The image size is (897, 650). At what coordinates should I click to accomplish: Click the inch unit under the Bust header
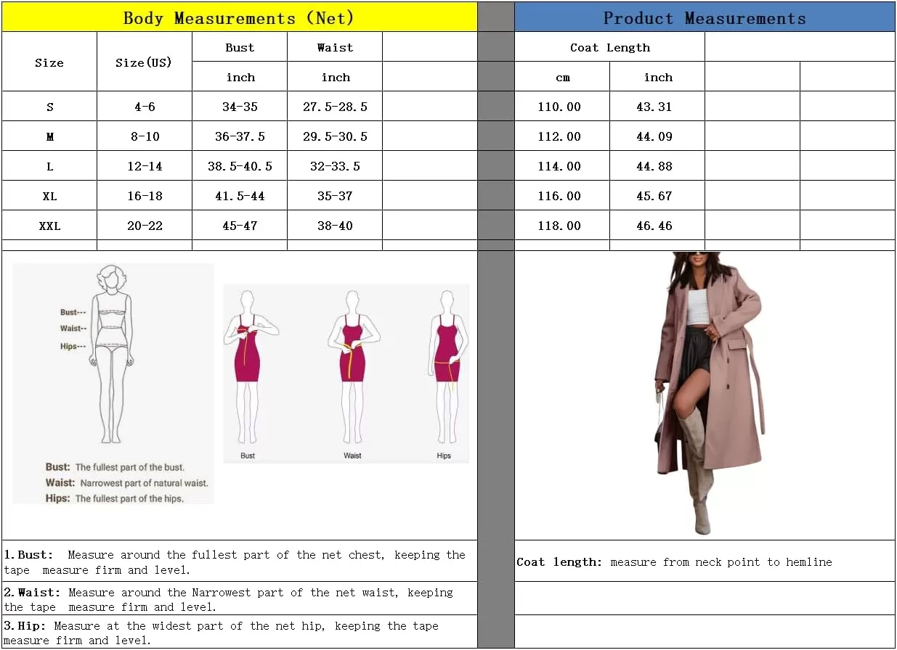click(x=240, y=77)
